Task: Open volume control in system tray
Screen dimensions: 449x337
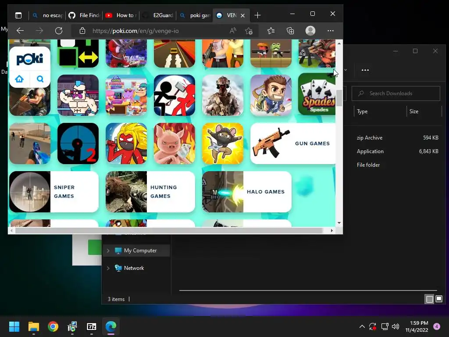Action: point(396,326)
